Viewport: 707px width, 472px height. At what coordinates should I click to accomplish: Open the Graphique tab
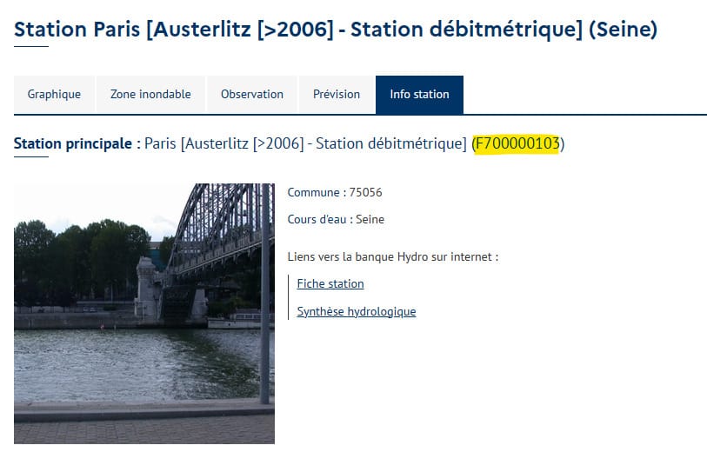tap(54, 95)
